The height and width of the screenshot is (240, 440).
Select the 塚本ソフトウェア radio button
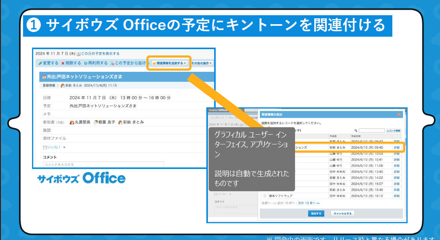pyautogui.click(x=265, y=196)
